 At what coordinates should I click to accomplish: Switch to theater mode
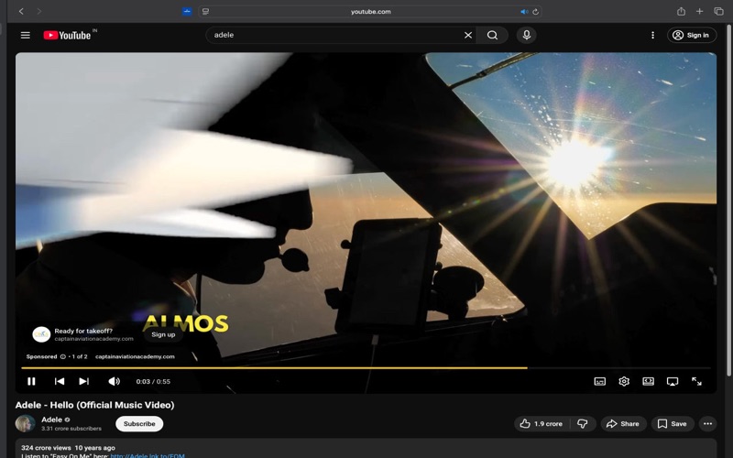[x=648, y=381]
